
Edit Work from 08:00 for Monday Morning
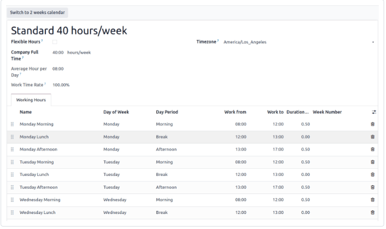coord(241,124)
